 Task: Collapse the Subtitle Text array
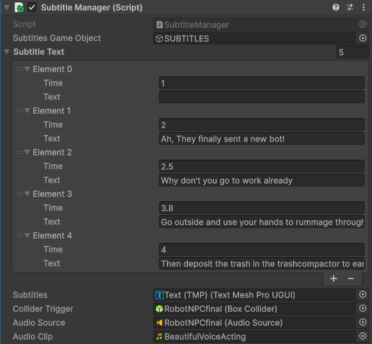pyautogui.click(x=7, y=52)
